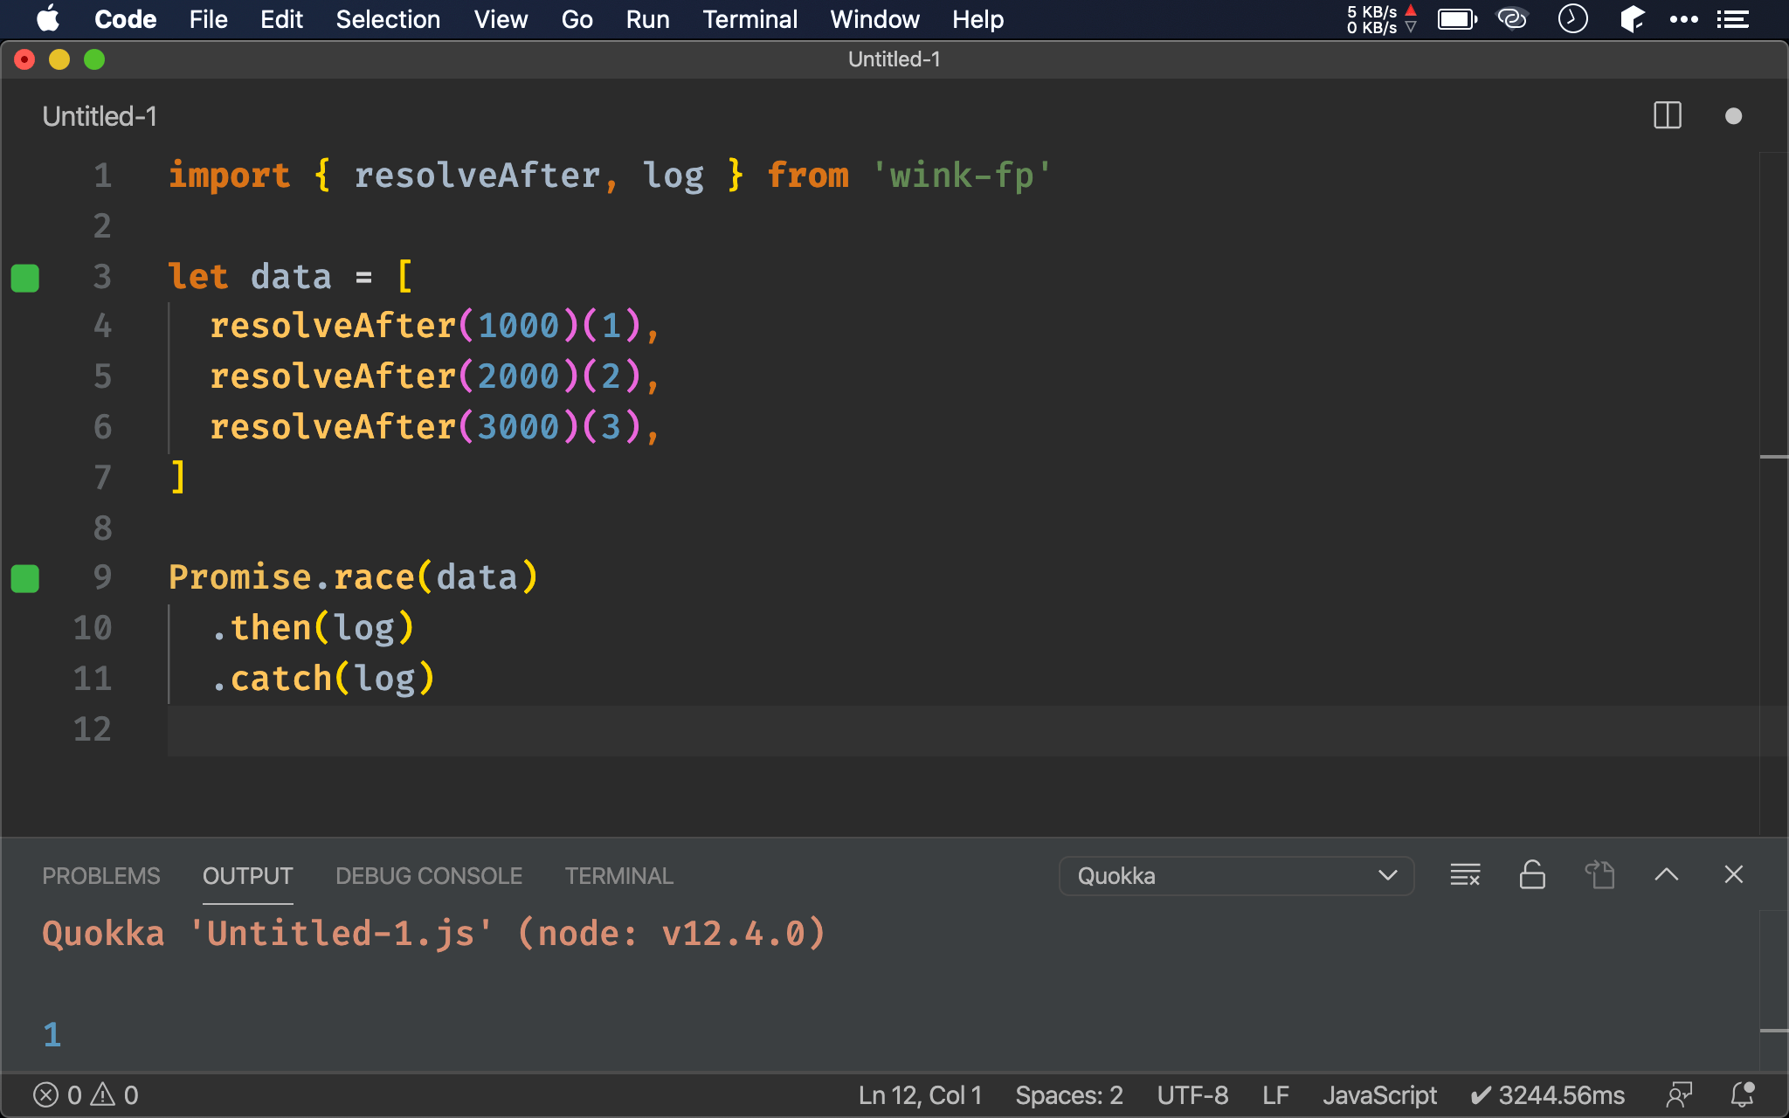The image size is (1789, 1118).
Task: Click the split editor right icon
Action: (1667, 115)
